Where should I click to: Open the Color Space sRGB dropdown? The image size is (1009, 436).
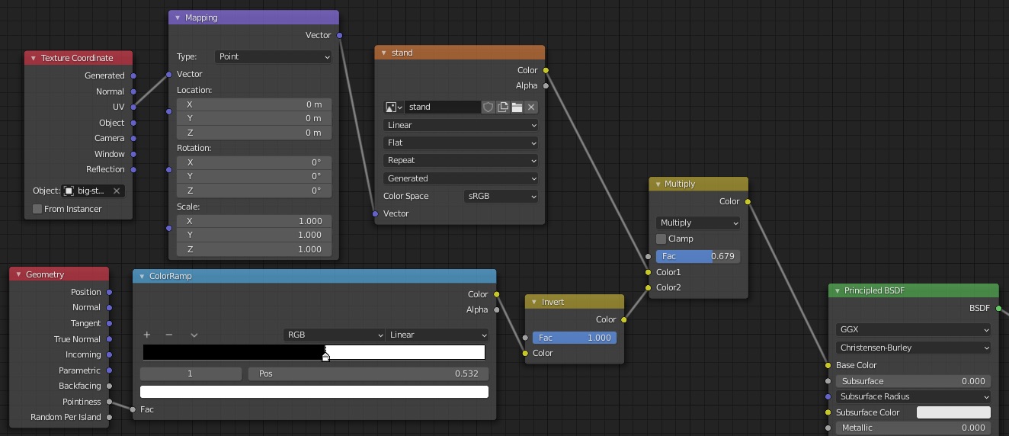501,196
